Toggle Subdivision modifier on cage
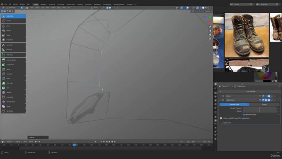The image size is (282, 159). (260, 100)
